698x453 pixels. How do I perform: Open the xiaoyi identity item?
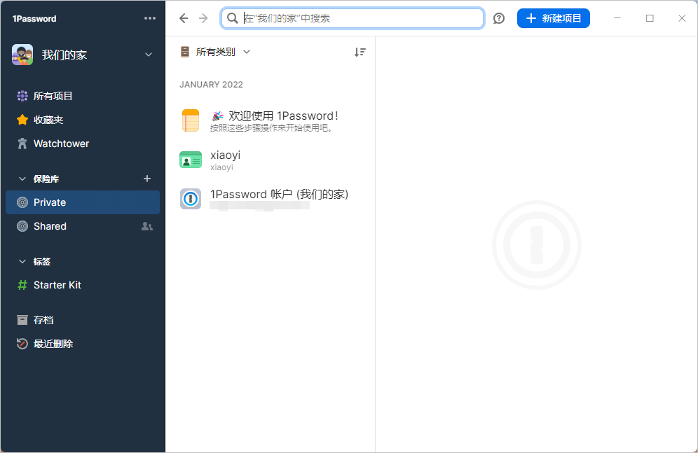[271, 160]
